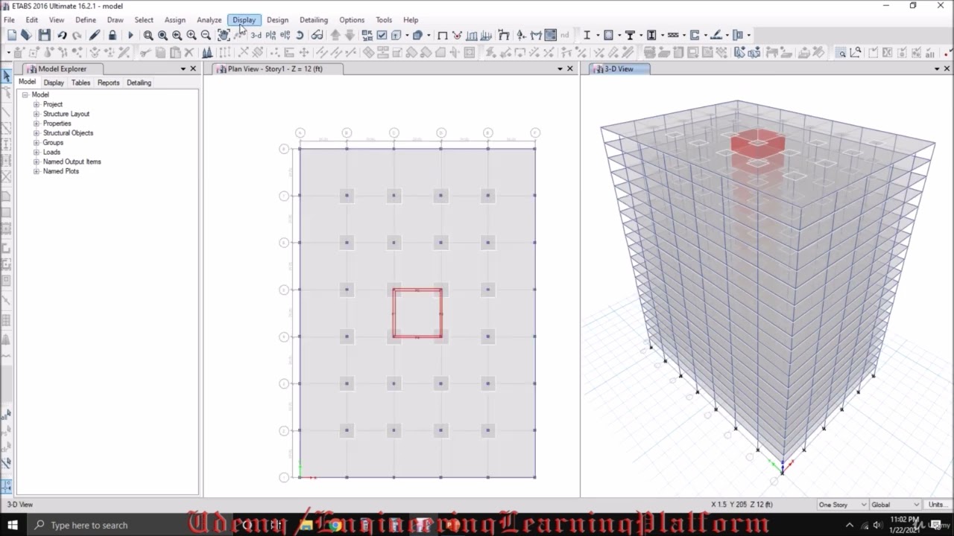This screenshot has height=536, width=954.
Task: Expand the Structure Layout node
Action: click(36, 114)
